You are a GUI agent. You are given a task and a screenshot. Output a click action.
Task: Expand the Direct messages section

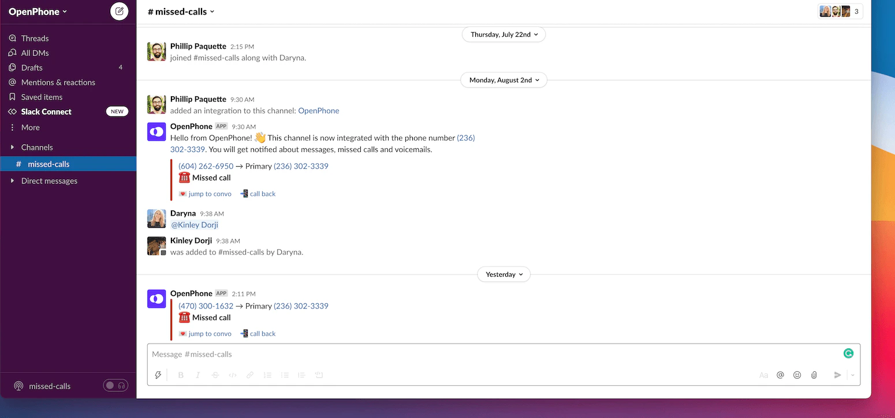coord(49,180)
